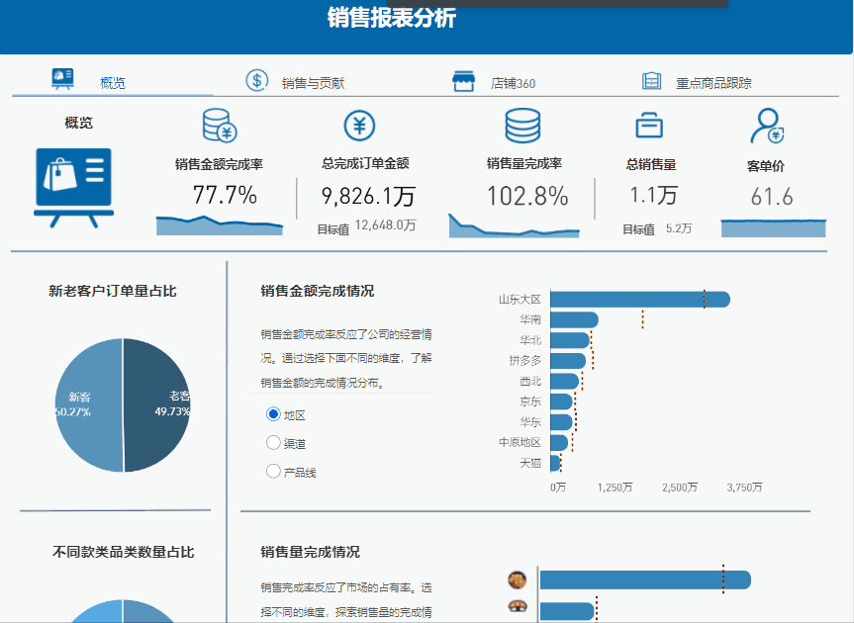
Task: Click the 102.8% sales volume completion value
Action: pos(527,196)
